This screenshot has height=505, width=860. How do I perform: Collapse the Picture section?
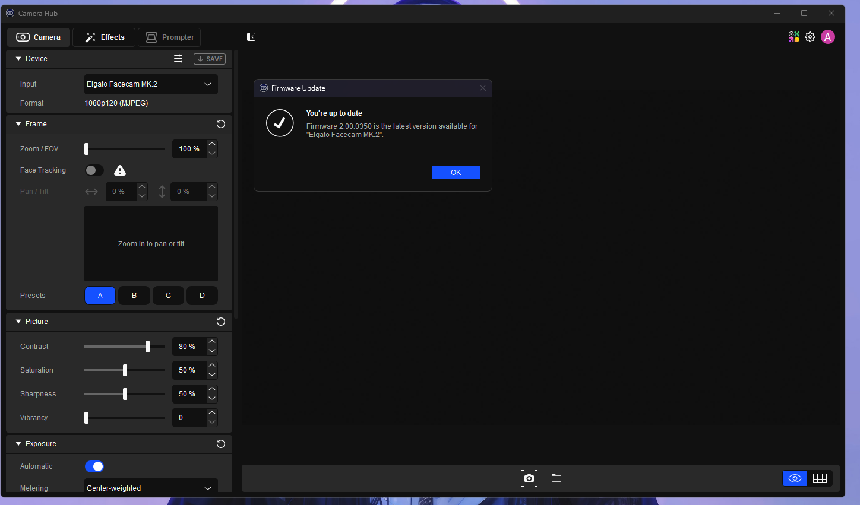click(x=18, y=322)
